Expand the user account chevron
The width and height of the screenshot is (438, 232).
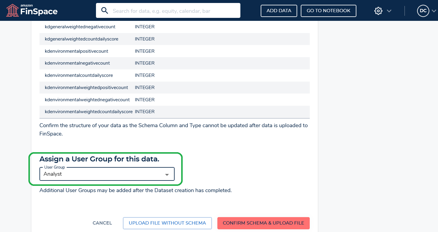point(434,11)
